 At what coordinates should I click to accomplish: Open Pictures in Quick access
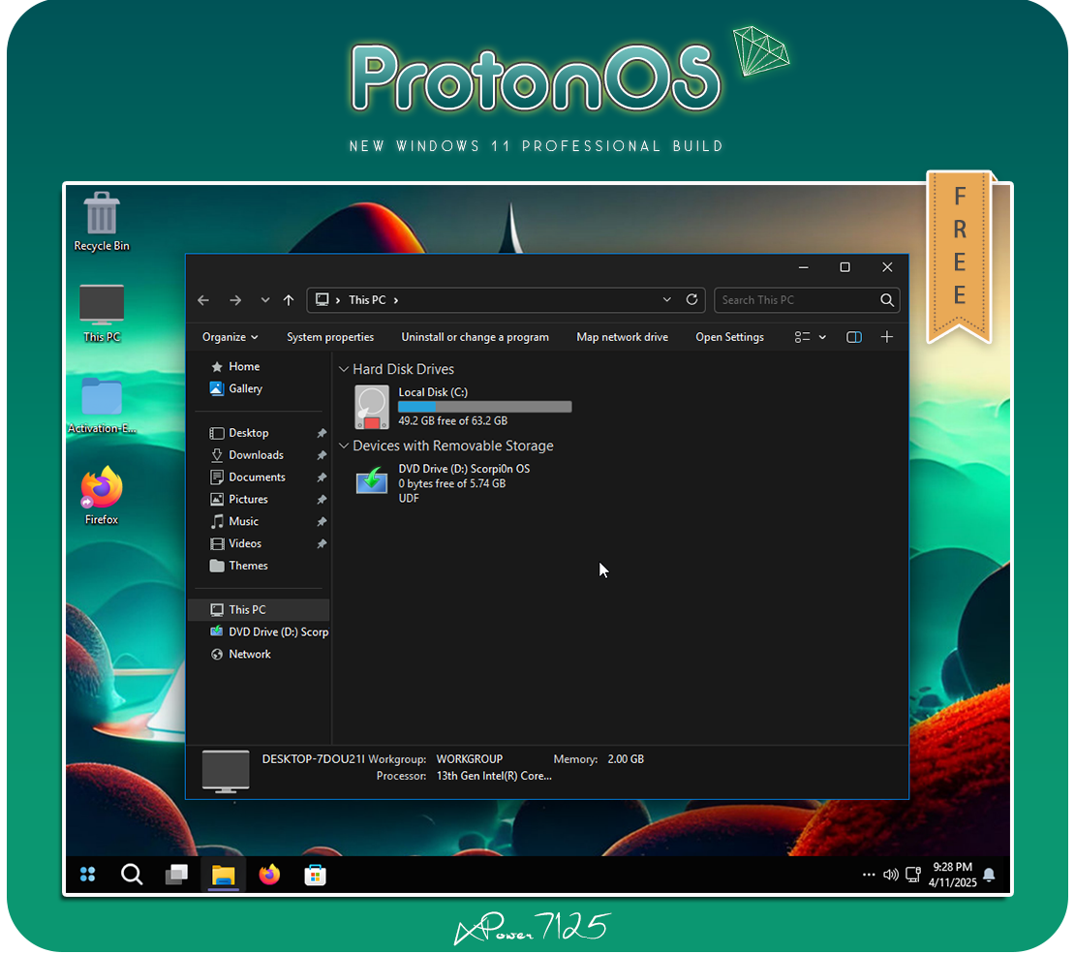(238, 500)
